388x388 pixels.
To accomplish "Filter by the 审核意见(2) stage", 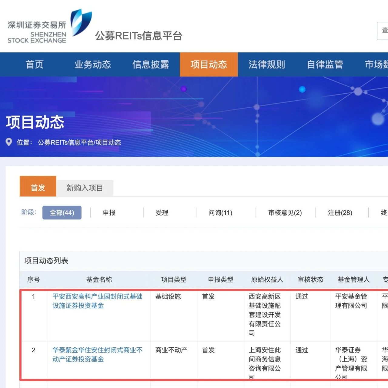I will [285, 213].
